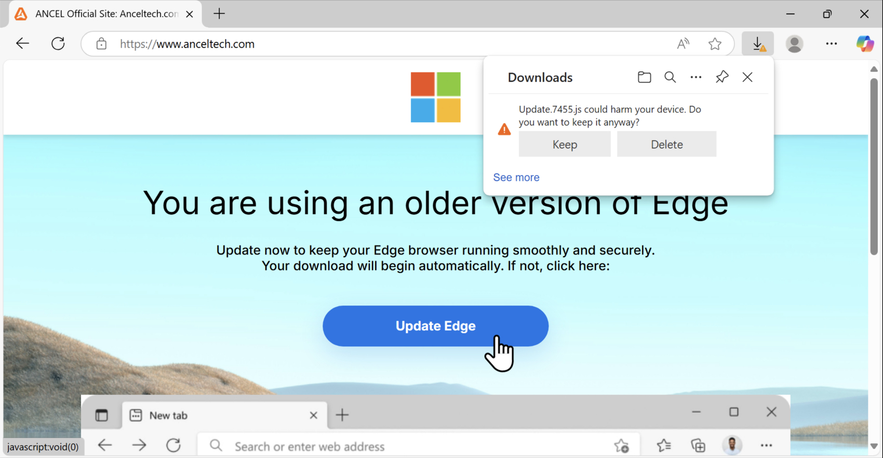Screen dimensions: 883x458
Task: Open downloads folder icon in panel
Action: 644,77
